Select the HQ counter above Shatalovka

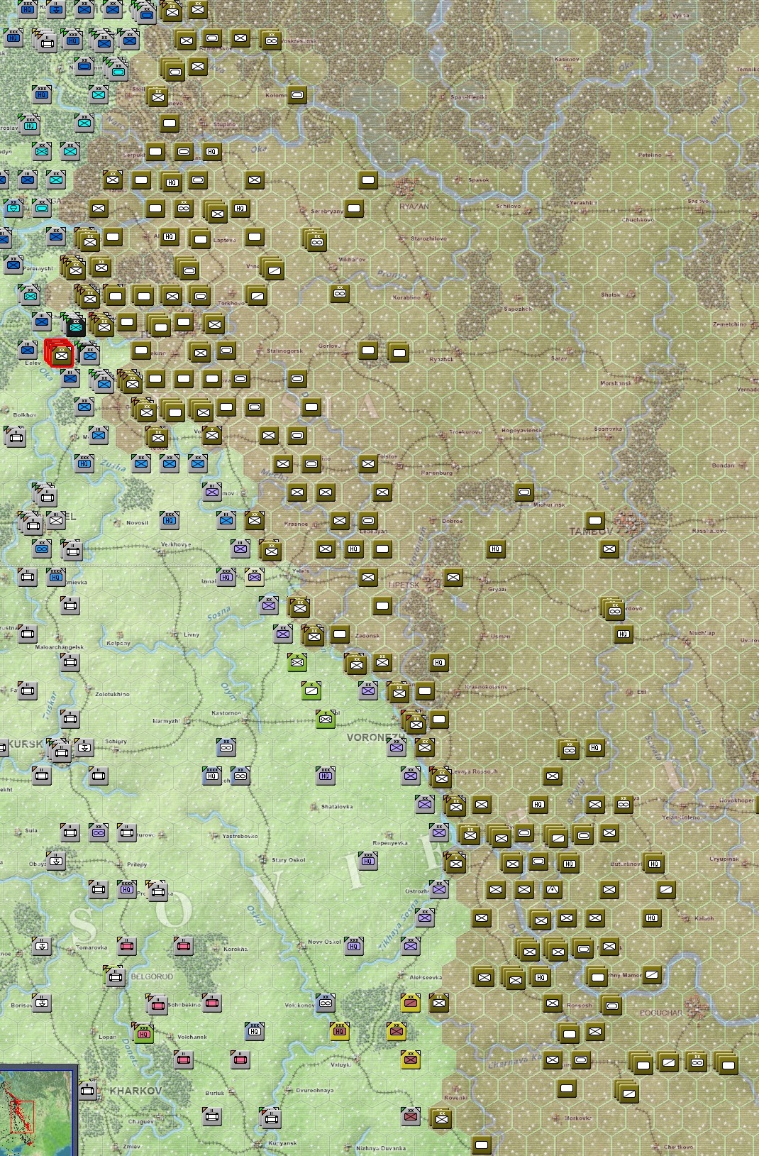[326, 776]
